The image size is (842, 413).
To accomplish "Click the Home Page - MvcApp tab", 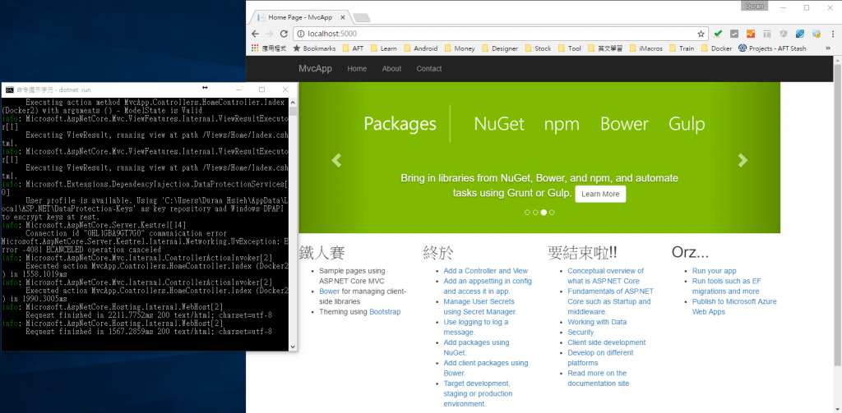I will tap(299, 17).
